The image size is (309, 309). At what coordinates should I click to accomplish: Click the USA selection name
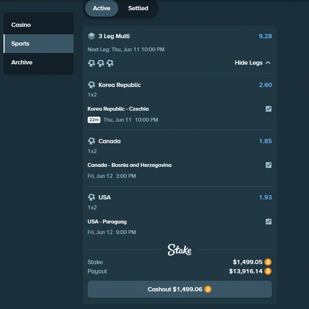pos(105,197)
